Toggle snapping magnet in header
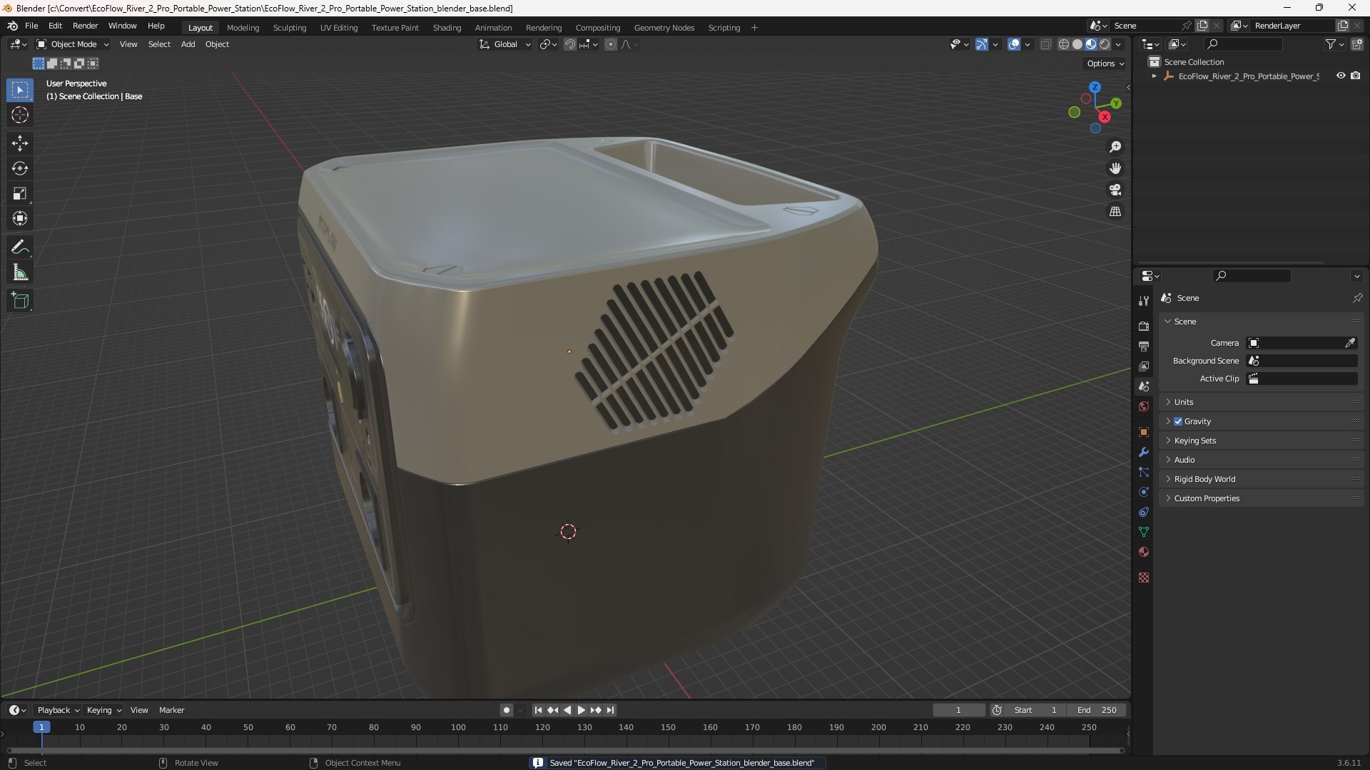The height and width of the screenshot is (770, 1370). pos(569,44)
